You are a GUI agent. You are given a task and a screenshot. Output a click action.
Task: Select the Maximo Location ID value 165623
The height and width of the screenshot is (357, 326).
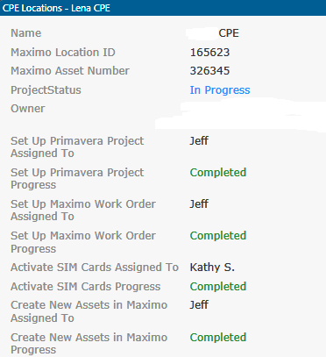pos(209,53)
